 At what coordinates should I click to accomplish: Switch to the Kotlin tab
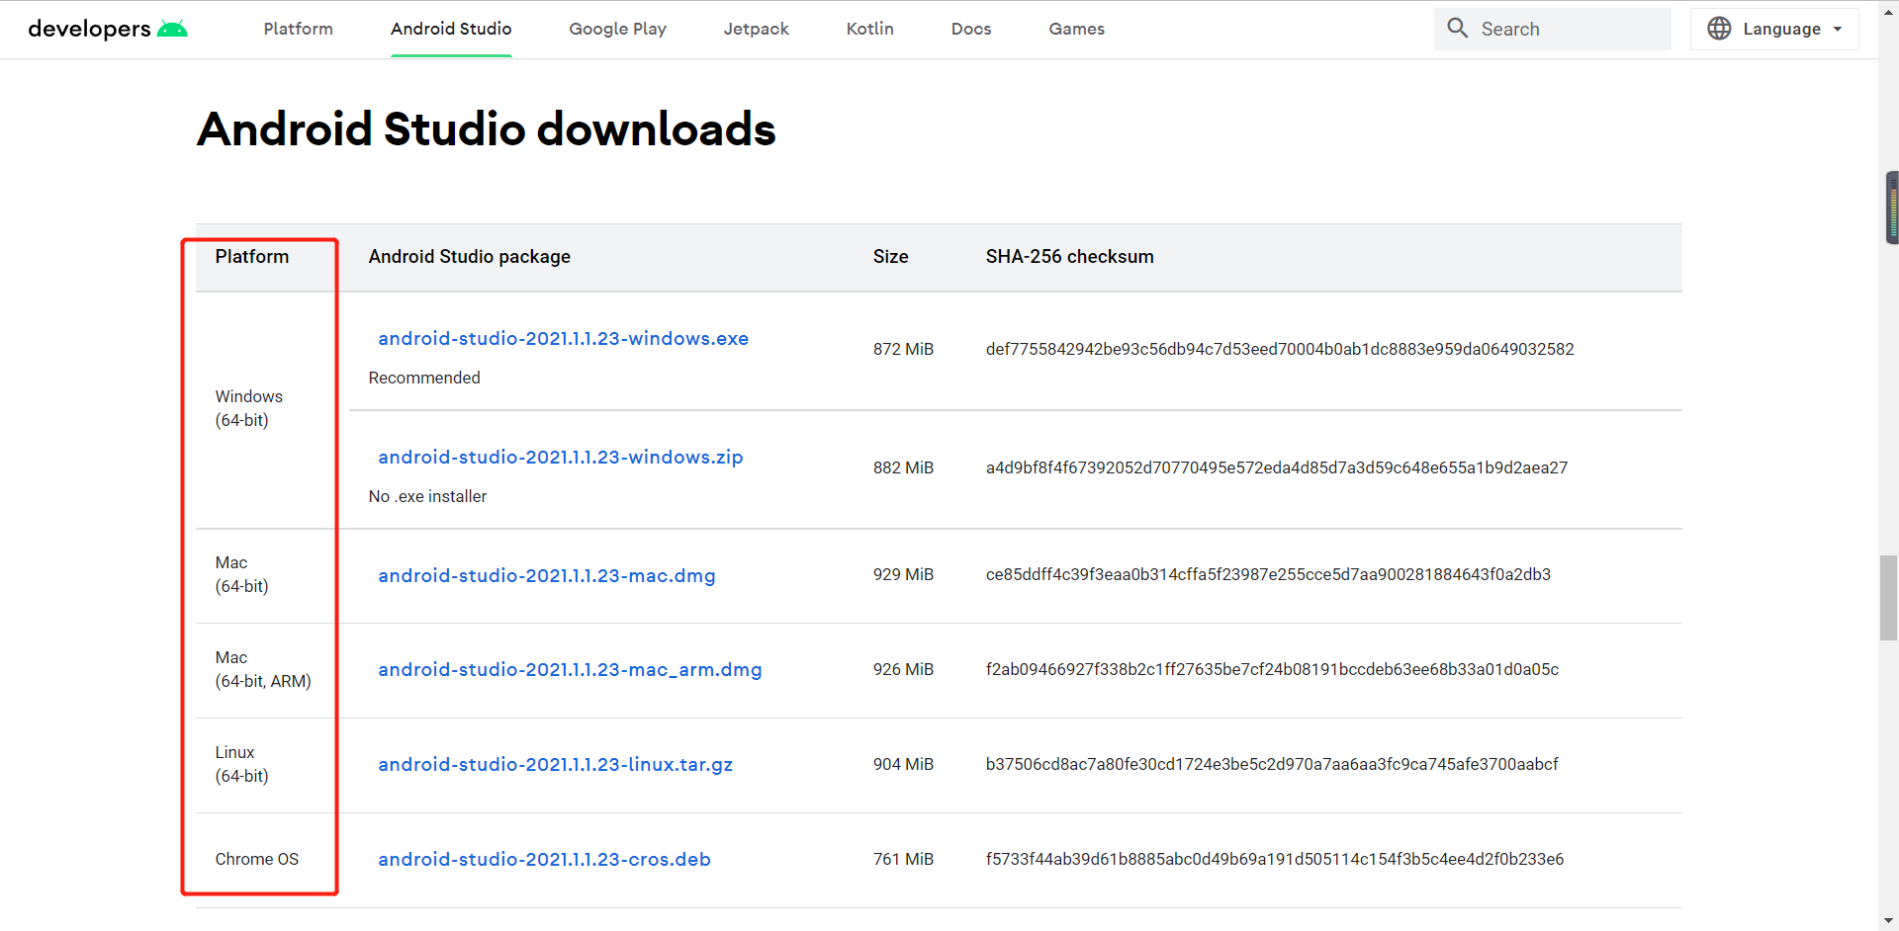pyautogui.click(x=869, y=29)
